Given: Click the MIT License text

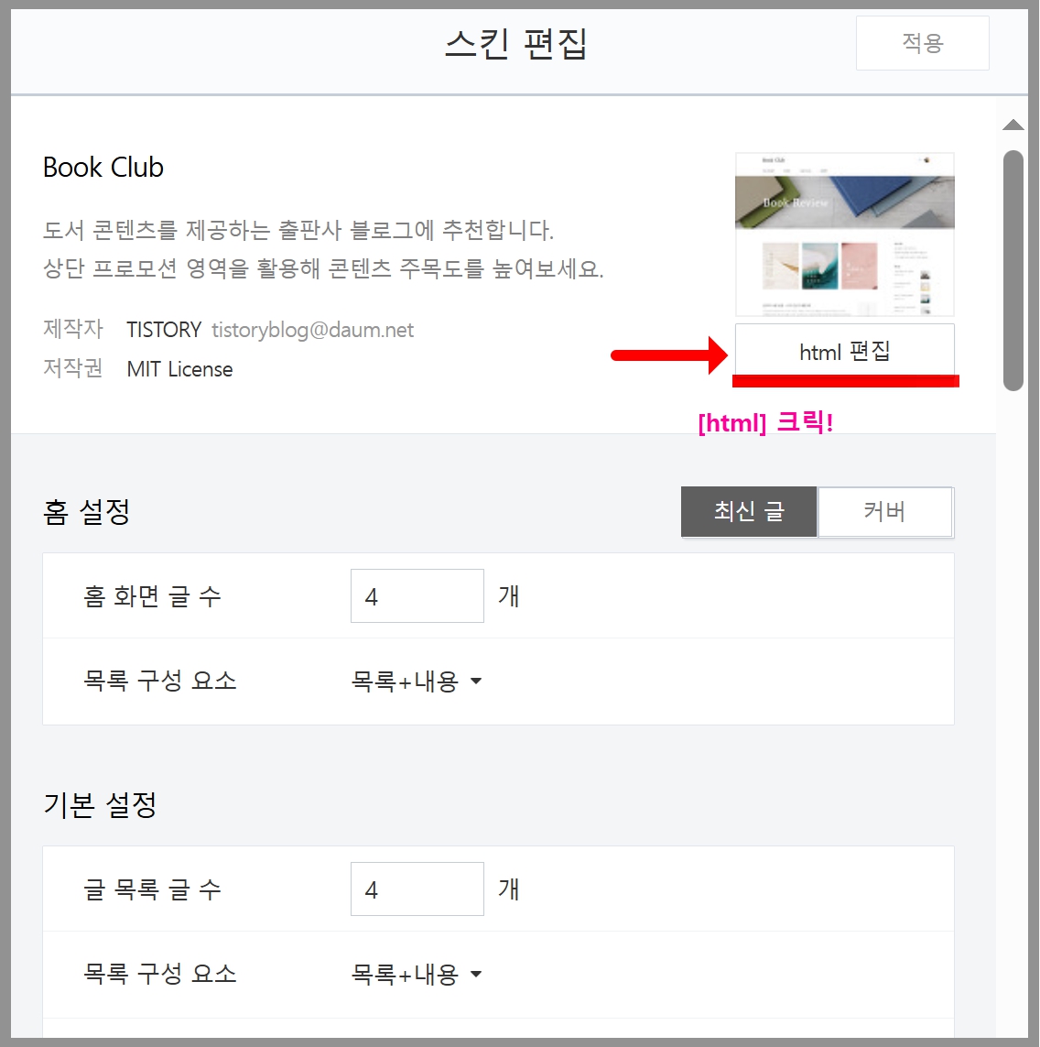Looking at the screenshot, I should click(x=179, y=369).
